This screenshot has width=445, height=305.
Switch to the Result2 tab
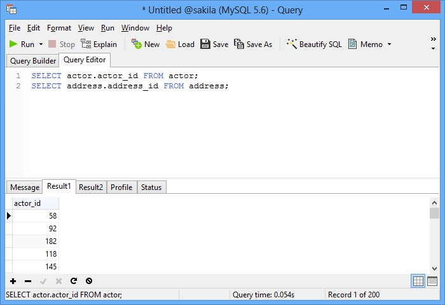91,187
